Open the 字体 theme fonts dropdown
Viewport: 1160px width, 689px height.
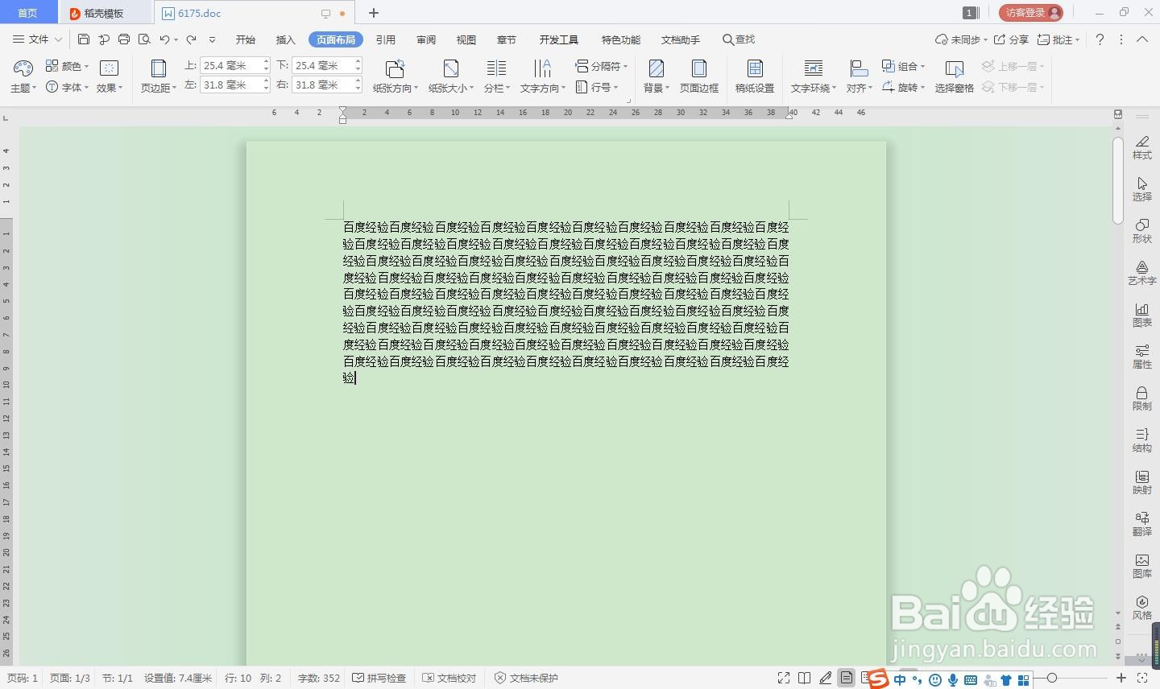[x=67, y=87]
